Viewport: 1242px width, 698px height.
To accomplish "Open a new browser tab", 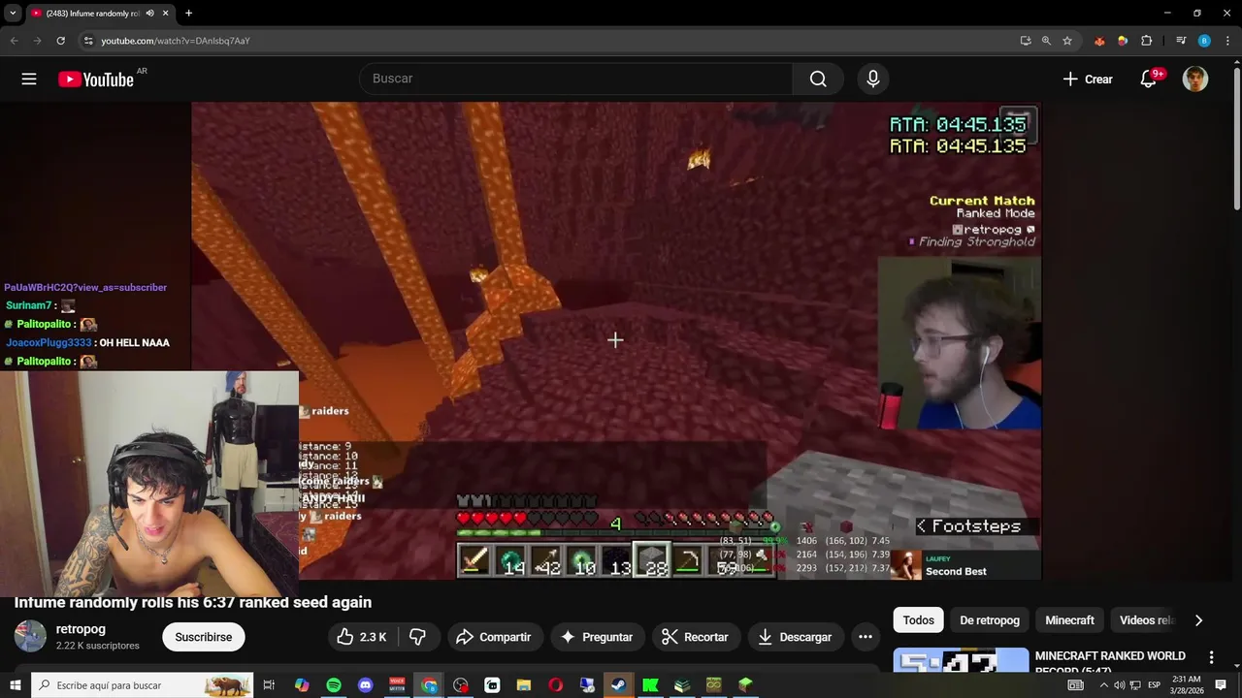I will [188, 14].
